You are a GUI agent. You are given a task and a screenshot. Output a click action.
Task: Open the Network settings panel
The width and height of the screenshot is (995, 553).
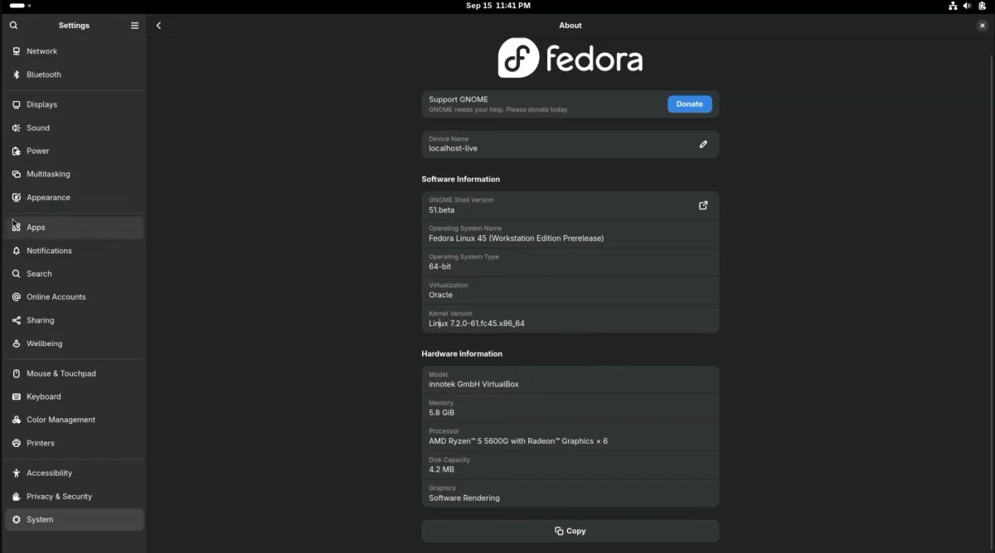tap(74, 51)
